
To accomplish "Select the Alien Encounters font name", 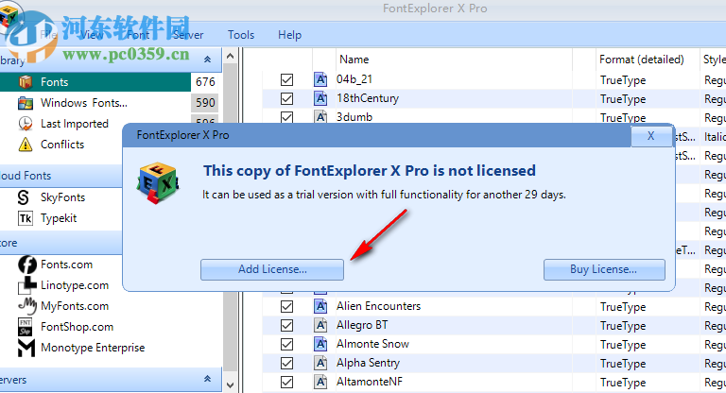I will (378, 306).
